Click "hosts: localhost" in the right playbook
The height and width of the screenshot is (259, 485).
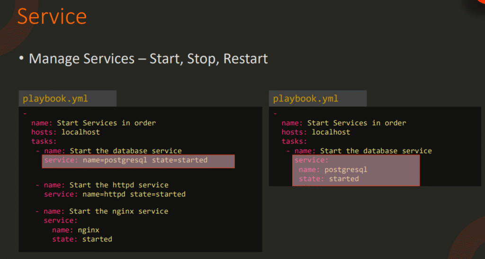coord(316,132)
